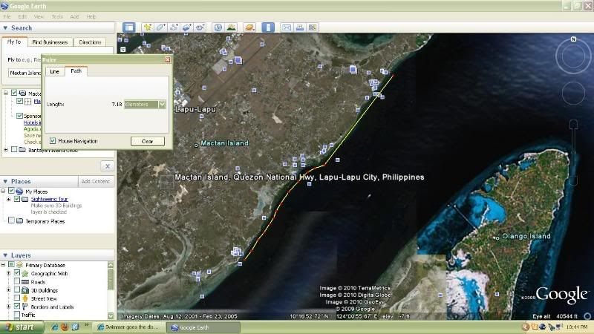The height and width of the screenshot is (334, 594).
Task: Toggle the sunlight landscape icon
Action: pyautogui.click(x=231, y=27)
